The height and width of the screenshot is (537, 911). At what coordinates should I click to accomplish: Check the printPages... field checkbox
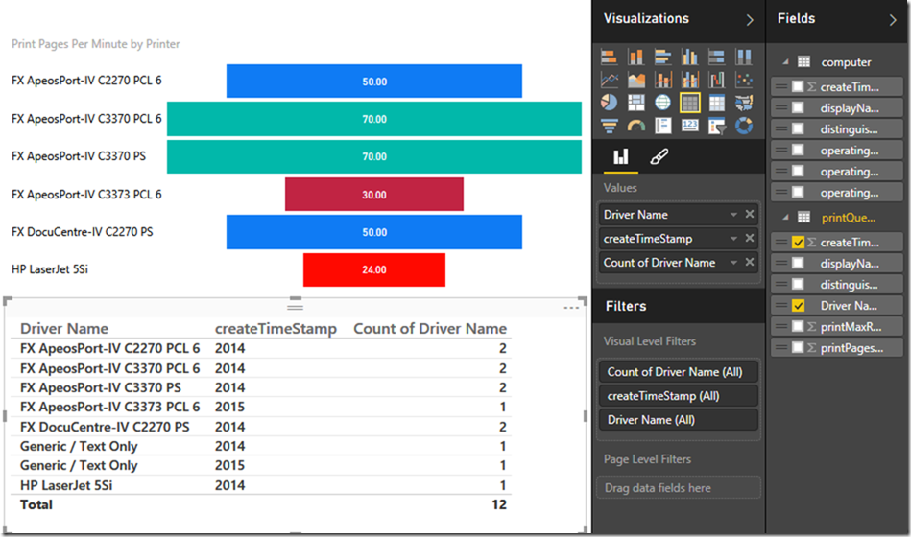tap(798, 347)
